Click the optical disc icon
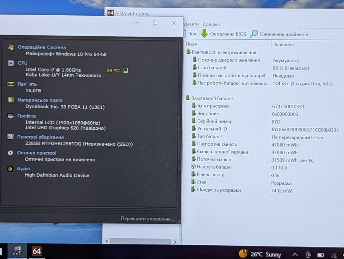The height and width of the screenshot is (259, 344). coord(10,153)
